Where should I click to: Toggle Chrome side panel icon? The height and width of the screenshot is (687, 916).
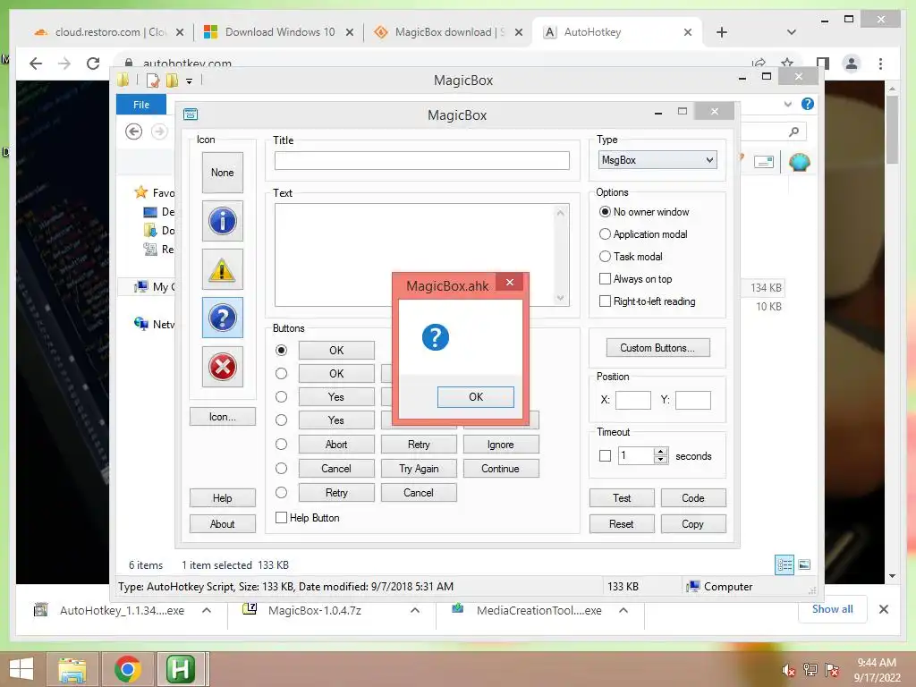point(823,64)
